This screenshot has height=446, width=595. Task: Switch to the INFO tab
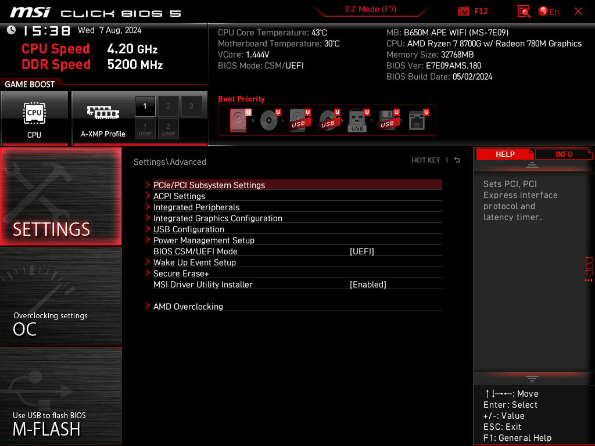[x=564, y=154]
